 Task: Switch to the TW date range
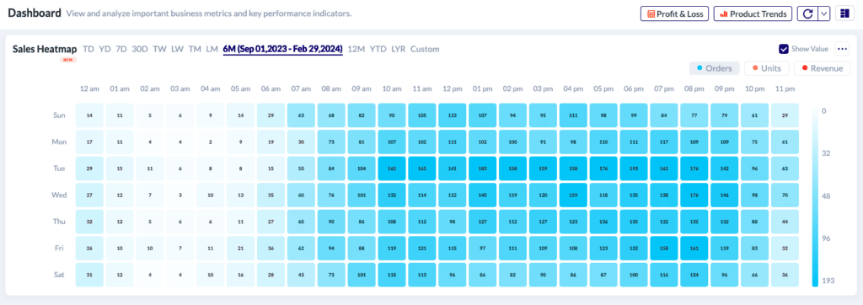pos(159,49)
